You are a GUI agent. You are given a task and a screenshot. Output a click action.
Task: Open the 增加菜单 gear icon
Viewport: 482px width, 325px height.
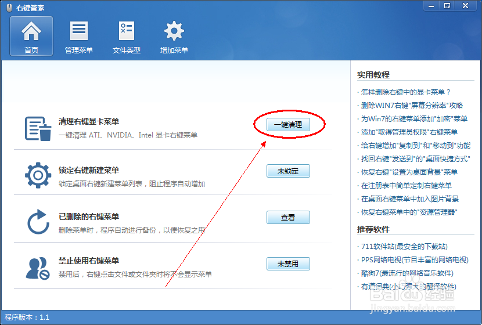[174, 31]
